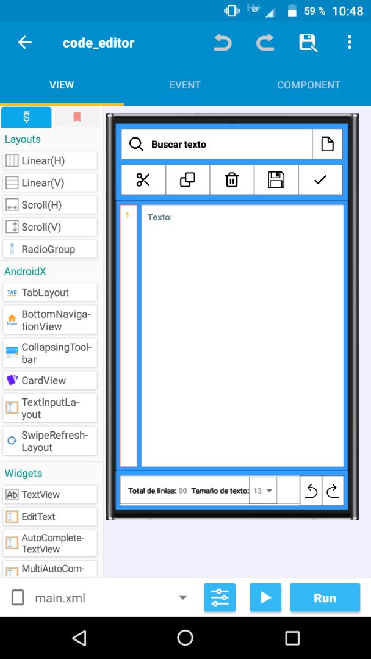Open the view properties sliders button

coord(220,597)
